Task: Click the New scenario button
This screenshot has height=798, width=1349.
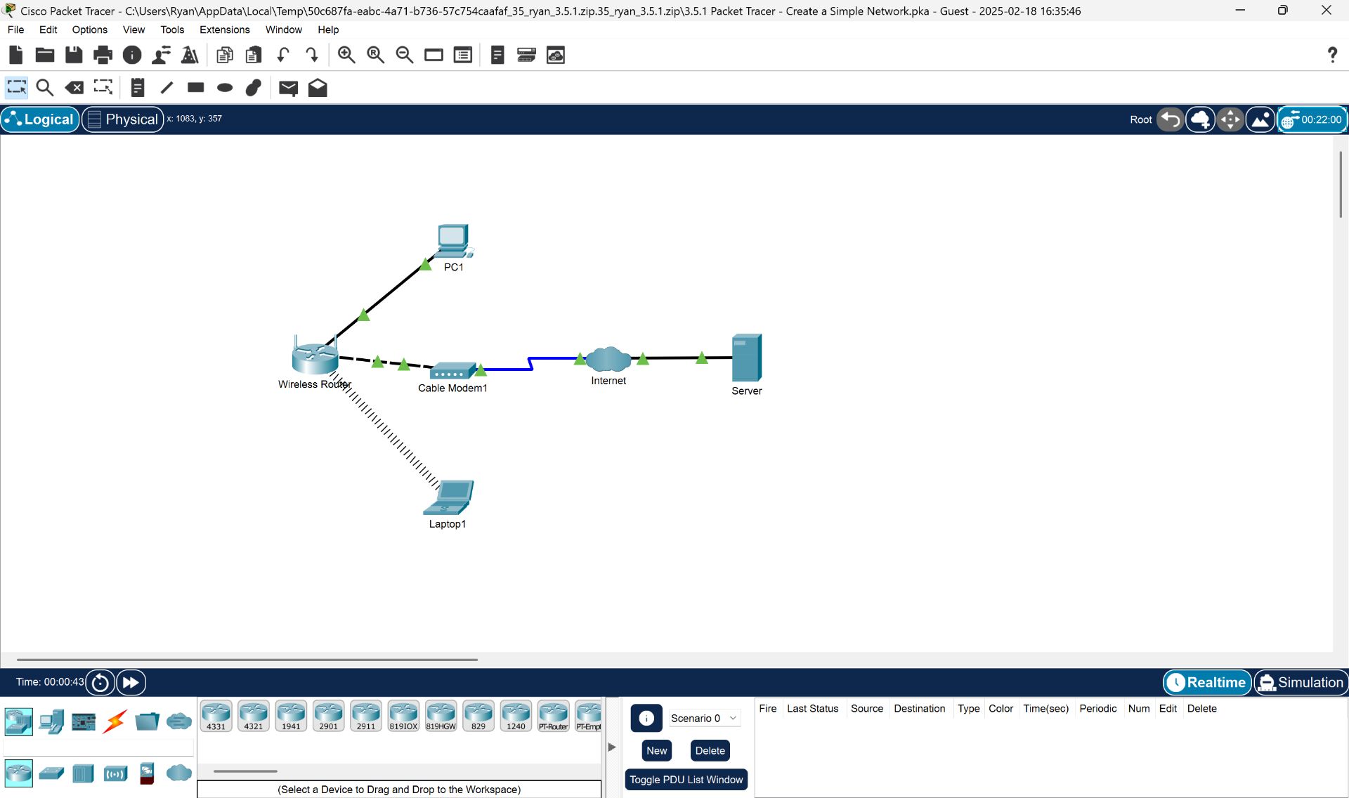Action: click(x=657, y=750)
